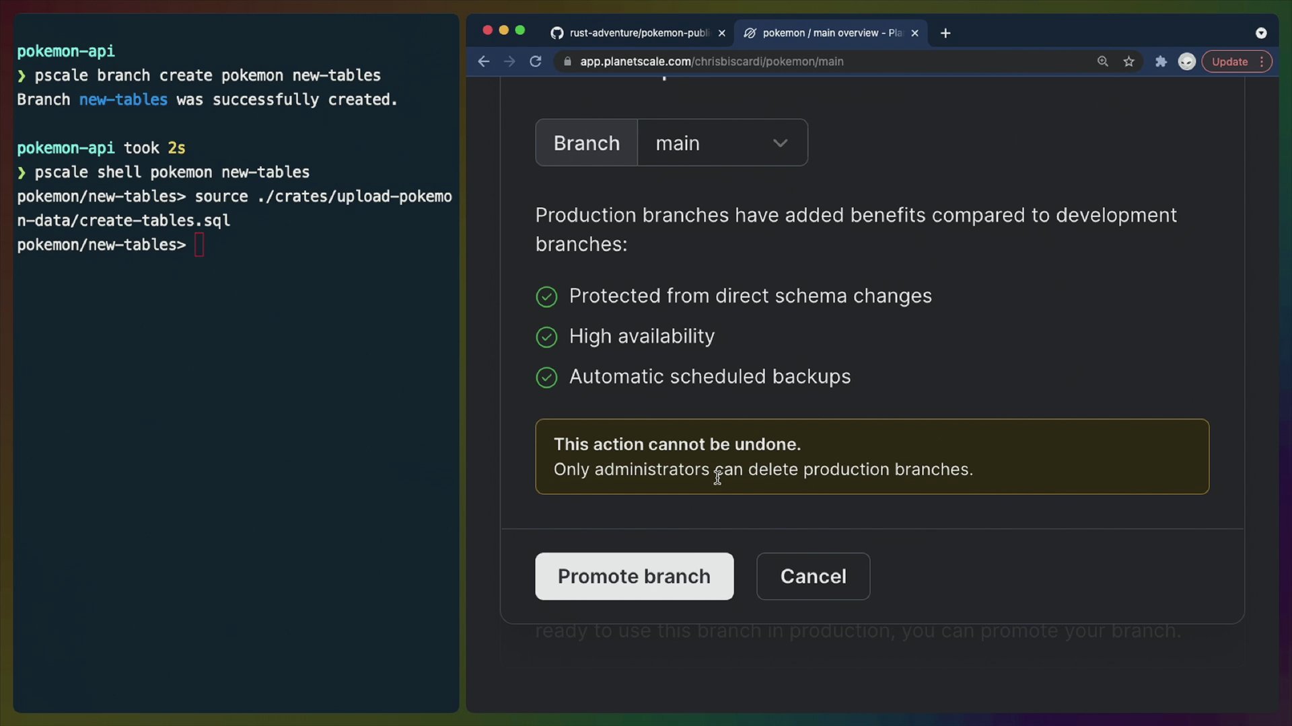Image resolution: width=1292 pixels, height=726 pixels.
Task: Click green check beside Protected from direct schema changes
Action: (546, 296)
